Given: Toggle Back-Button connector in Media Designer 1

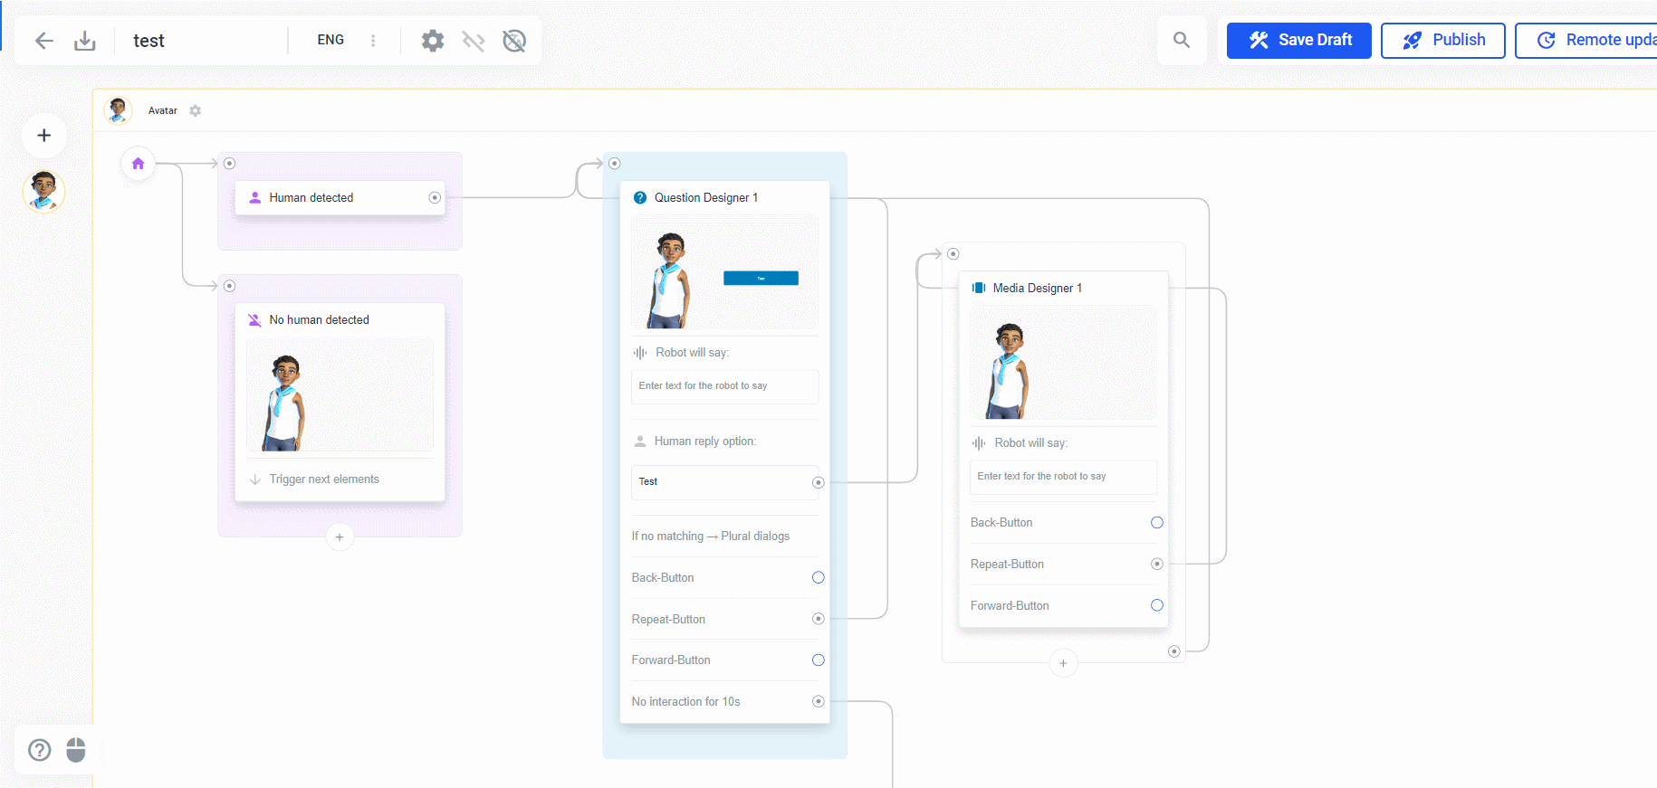Looking at the screenshot, I should 1157,523.
